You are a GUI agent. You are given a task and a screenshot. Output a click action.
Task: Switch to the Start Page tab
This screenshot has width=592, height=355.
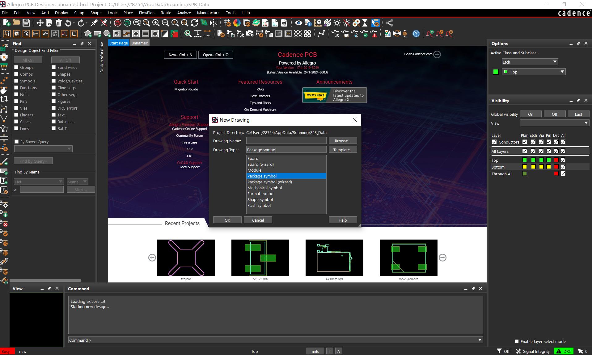[x=119, y=43]
